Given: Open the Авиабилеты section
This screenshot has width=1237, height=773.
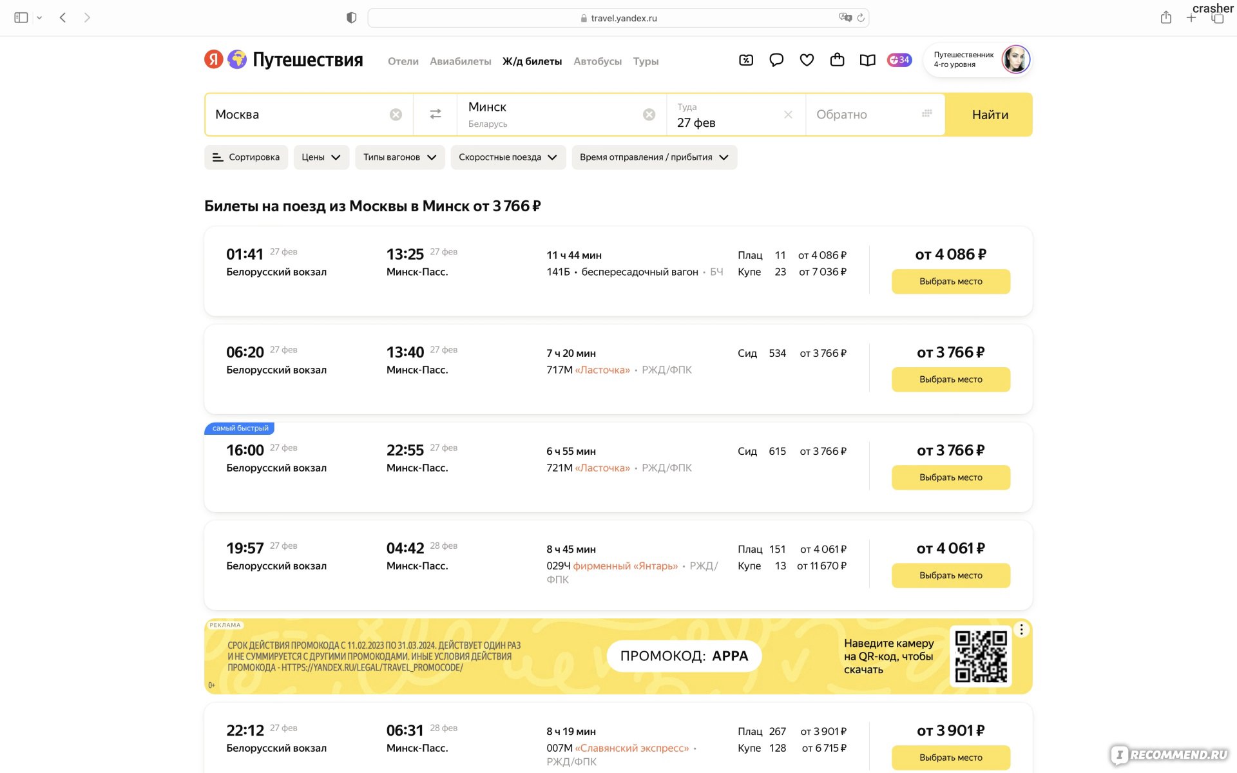Looking at the screenshot, I should tap(461, 61).
